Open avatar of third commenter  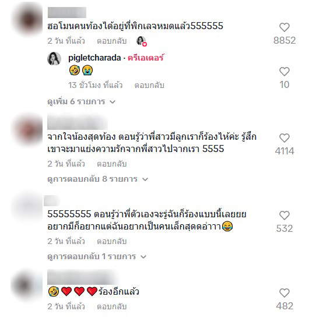click(27, 207)
